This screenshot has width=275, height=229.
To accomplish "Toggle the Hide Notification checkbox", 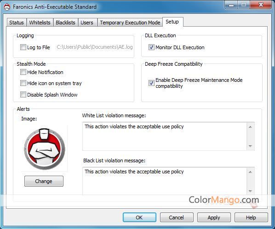I will 23,72.
